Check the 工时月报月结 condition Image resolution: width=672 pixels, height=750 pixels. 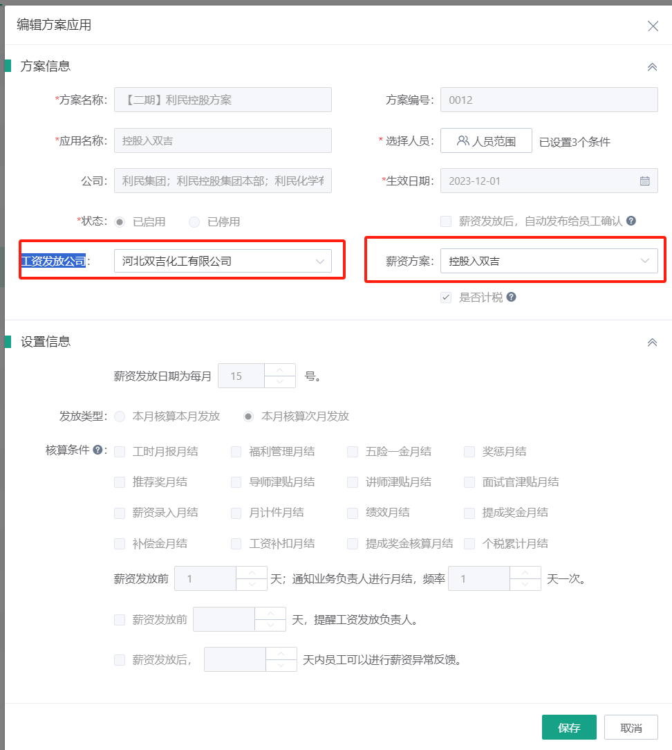pyautogui.click(x=118, y=451)
